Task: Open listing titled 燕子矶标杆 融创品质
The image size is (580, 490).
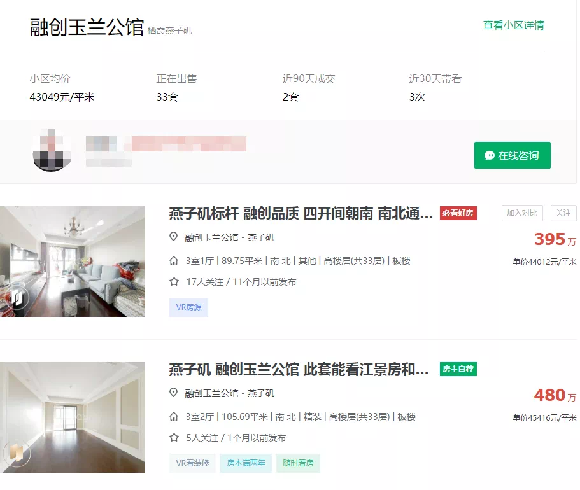Action: click(x=301, y=213)
